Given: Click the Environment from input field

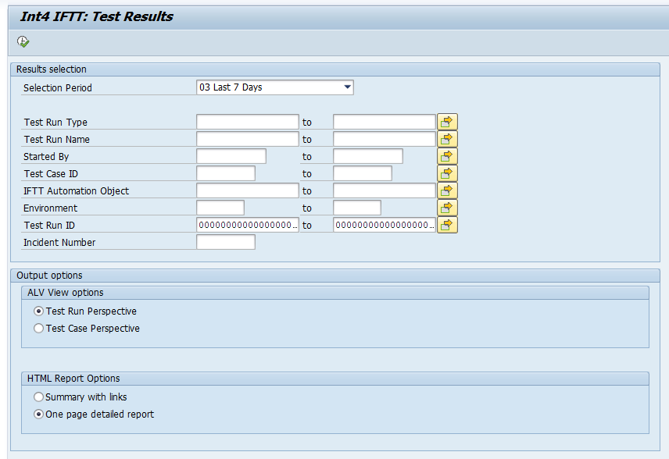Looking at the screenshot, I should 220,208.
